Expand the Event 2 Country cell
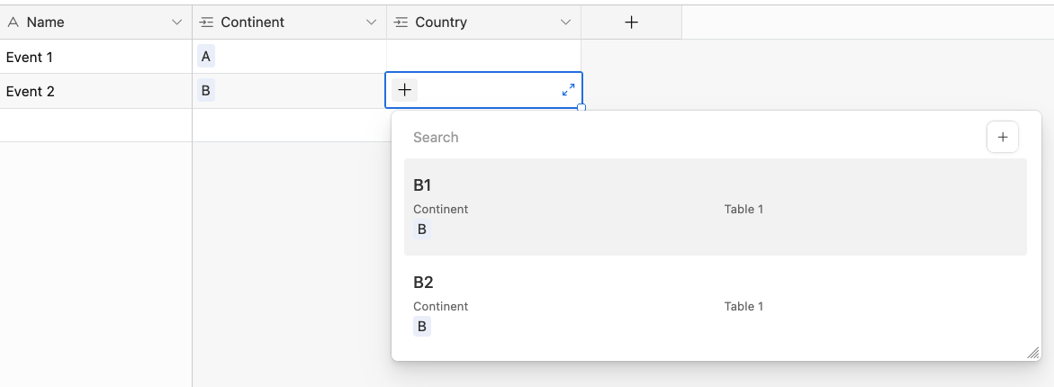The height and width of the screenshot is (387, 1054). pyautogui.click(x=568, y=89)
